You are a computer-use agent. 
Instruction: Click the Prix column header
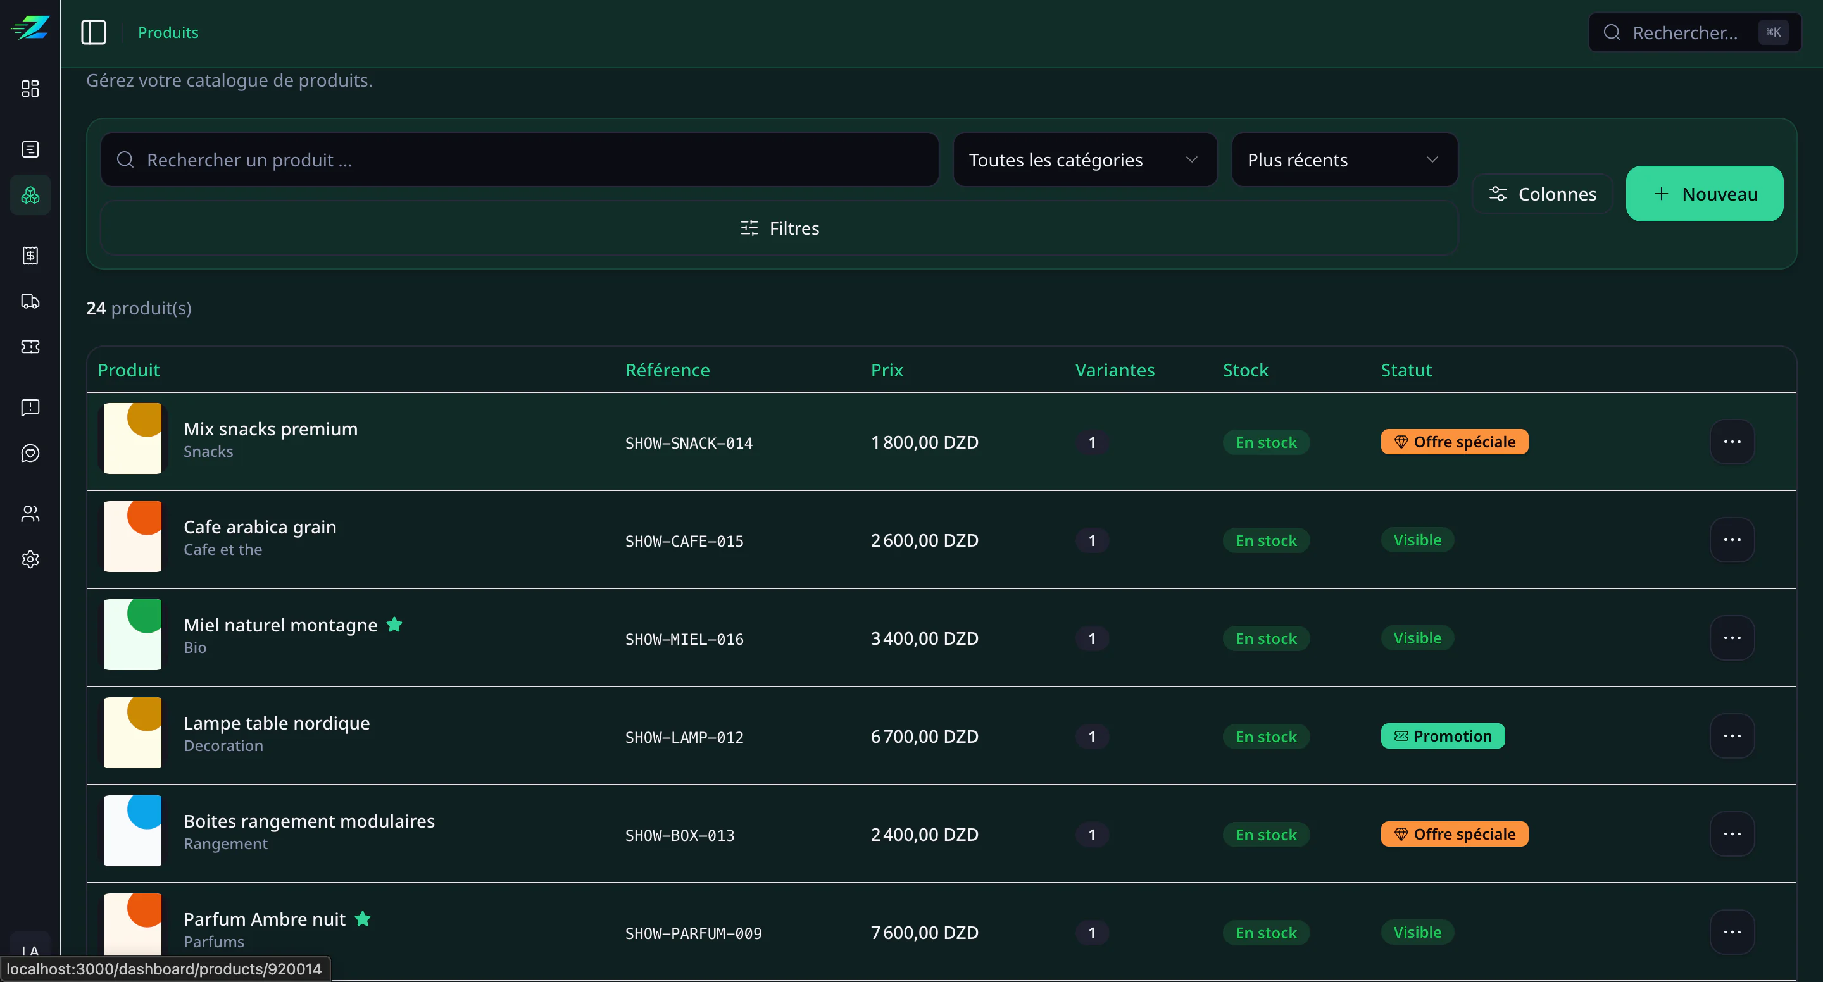(x=887, y=370)
